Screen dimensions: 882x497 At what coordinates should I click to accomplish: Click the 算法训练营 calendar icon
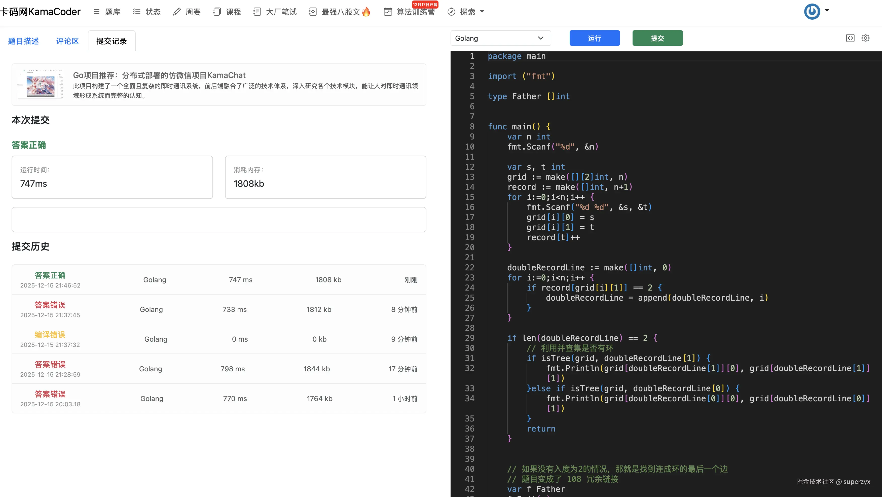point(388,12)
